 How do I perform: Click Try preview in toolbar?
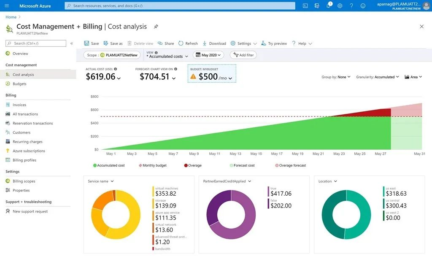point(274,43)
